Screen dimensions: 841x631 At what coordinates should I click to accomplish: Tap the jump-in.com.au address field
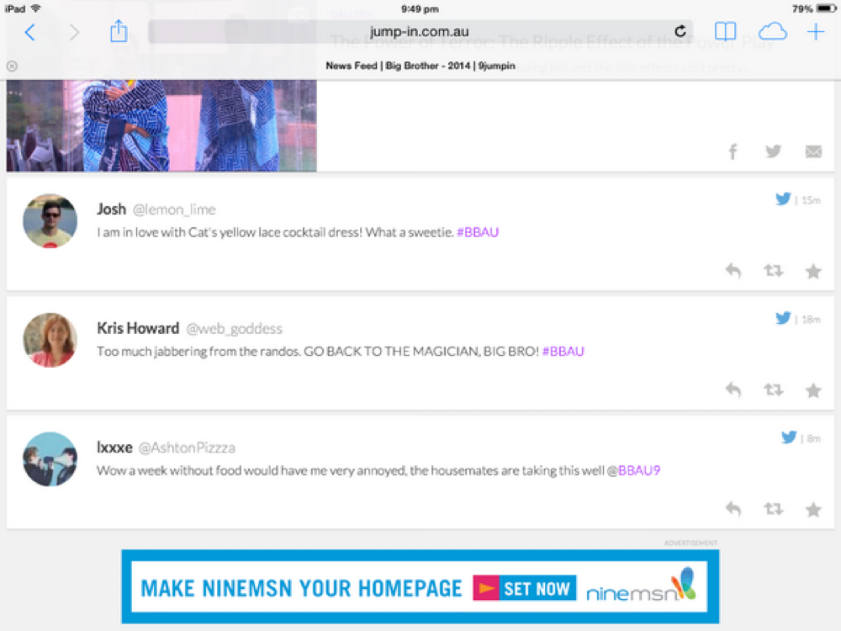pos(420,32)
